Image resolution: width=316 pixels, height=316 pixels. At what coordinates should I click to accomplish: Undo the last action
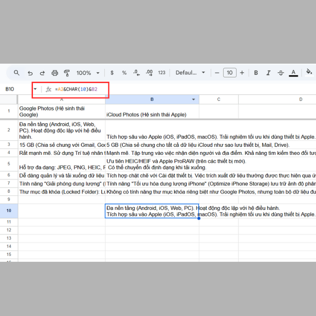pos(30,73)
